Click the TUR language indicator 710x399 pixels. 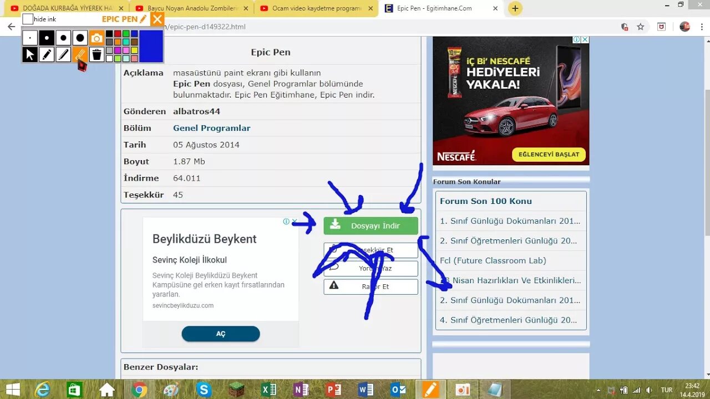coord(666,390)
